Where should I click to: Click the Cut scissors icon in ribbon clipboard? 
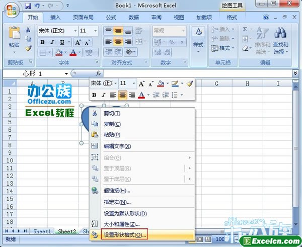28,30
